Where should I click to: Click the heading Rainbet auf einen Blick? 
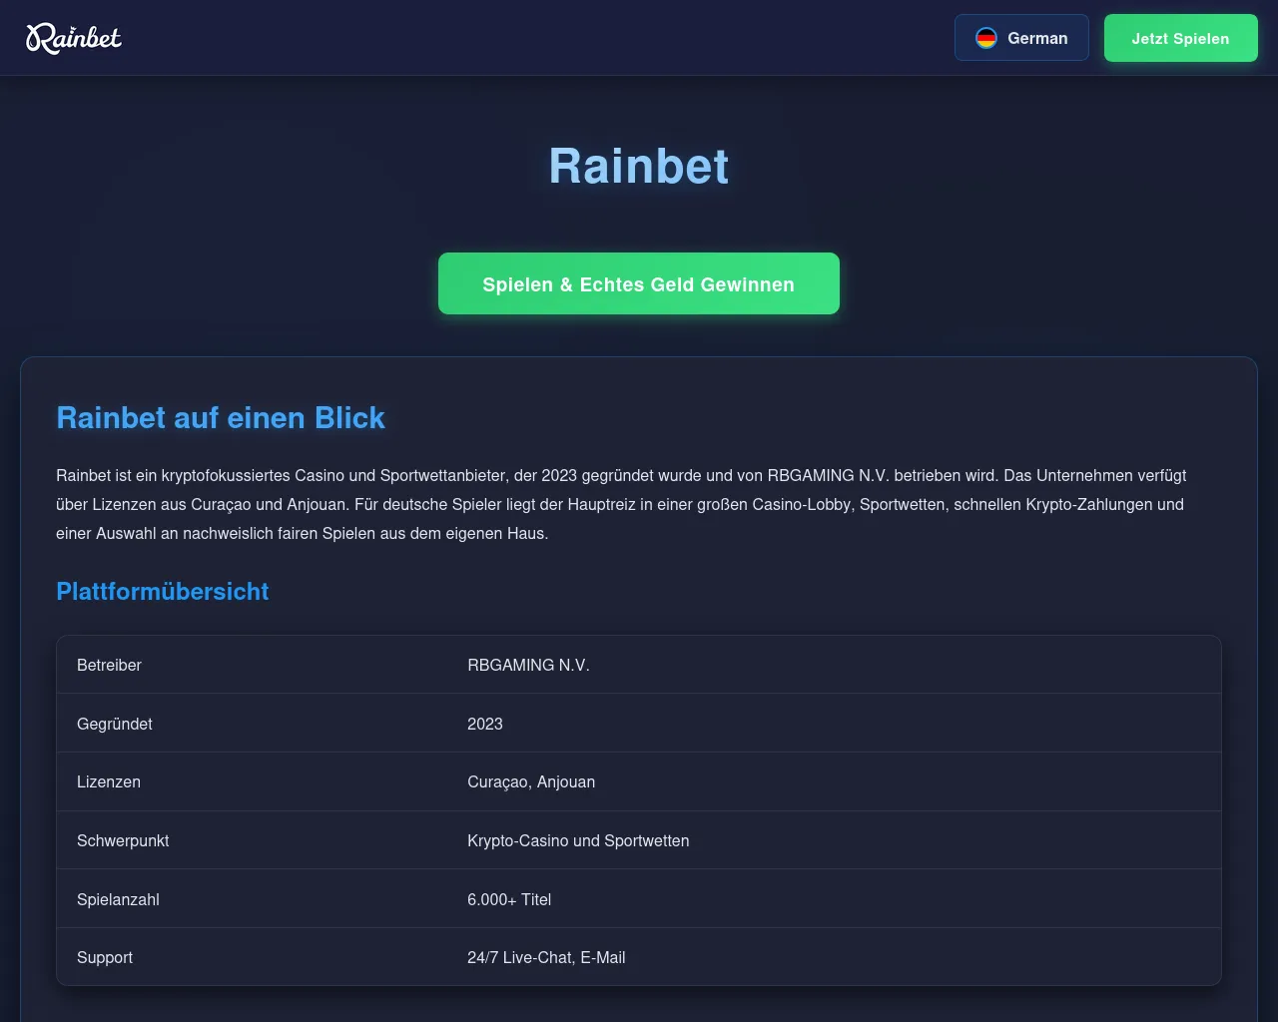(221, 417)
